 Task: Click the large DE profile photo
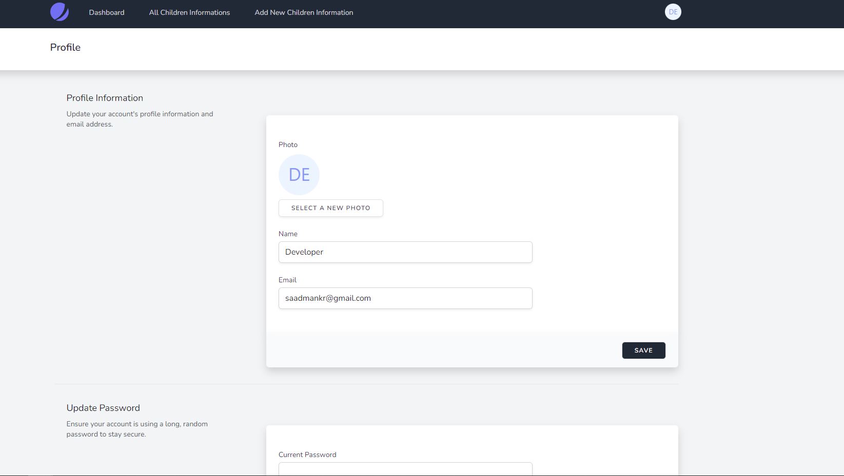[299, 175]
